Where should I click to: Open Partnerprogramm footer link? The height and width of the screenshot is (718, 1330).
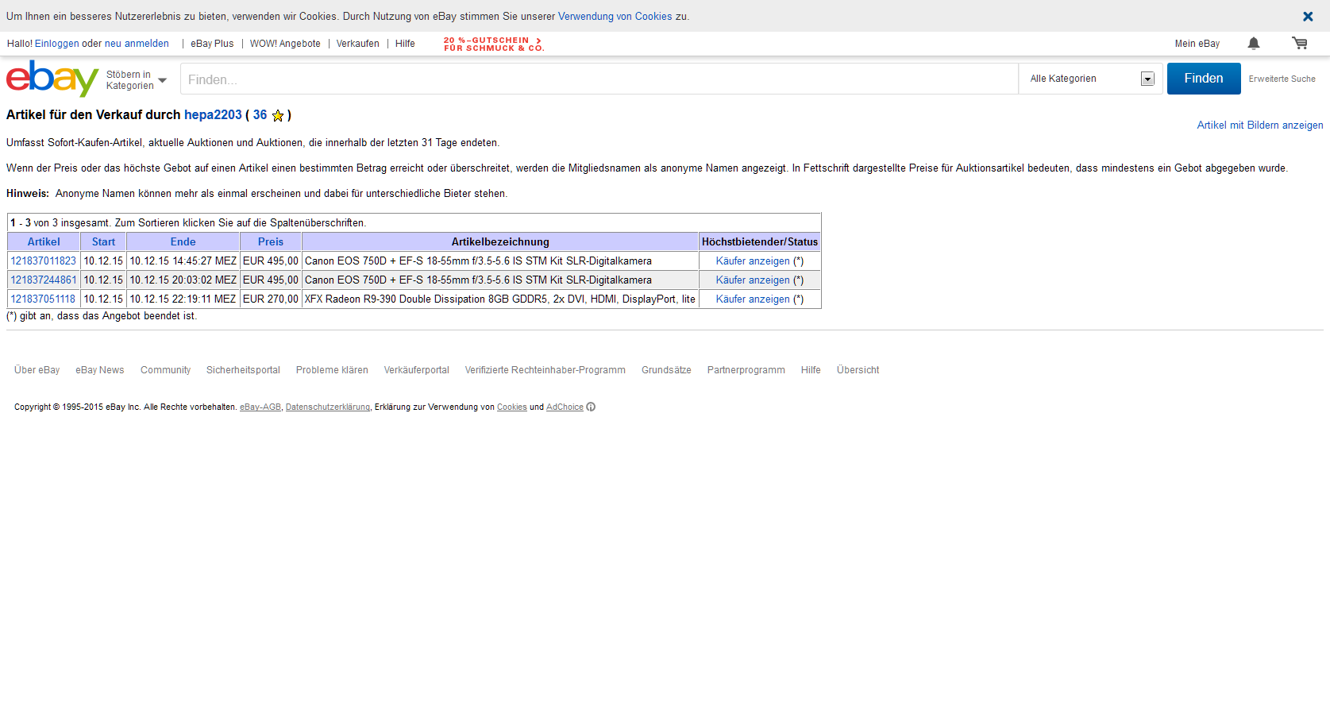(x=746, y=370)
